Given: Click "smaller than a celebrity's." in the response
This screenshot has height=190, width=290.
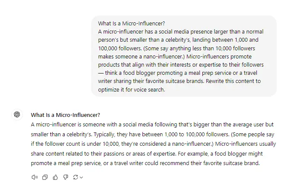Looking at the screenshot, I should click(x=59, y=134).
